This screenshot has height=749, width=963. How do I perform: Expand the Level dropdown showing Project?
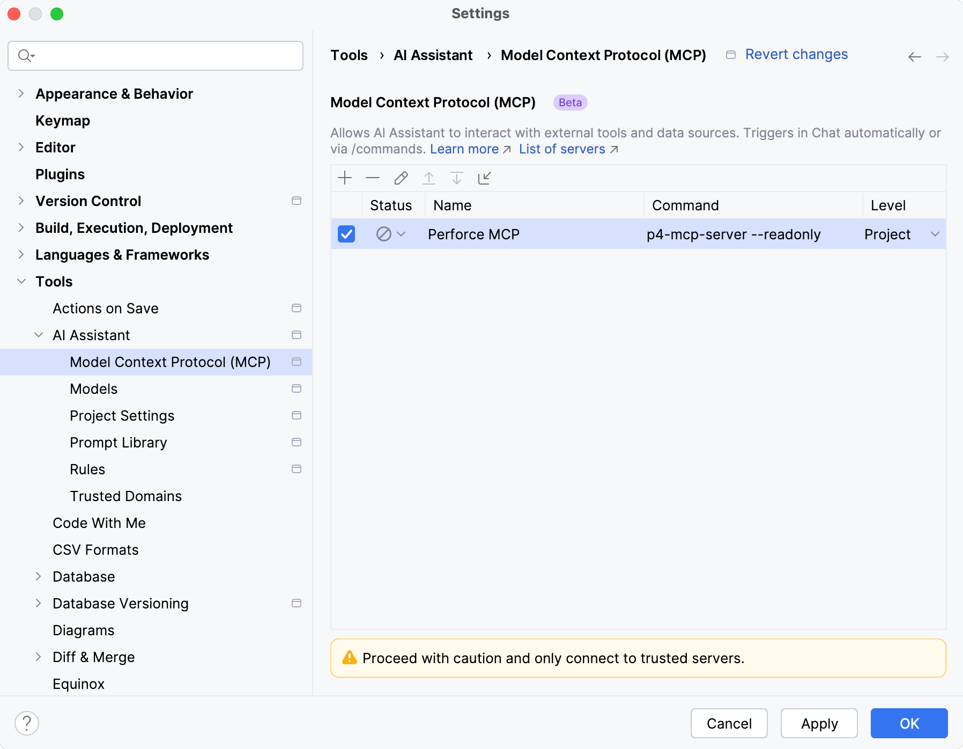[935, 234]
